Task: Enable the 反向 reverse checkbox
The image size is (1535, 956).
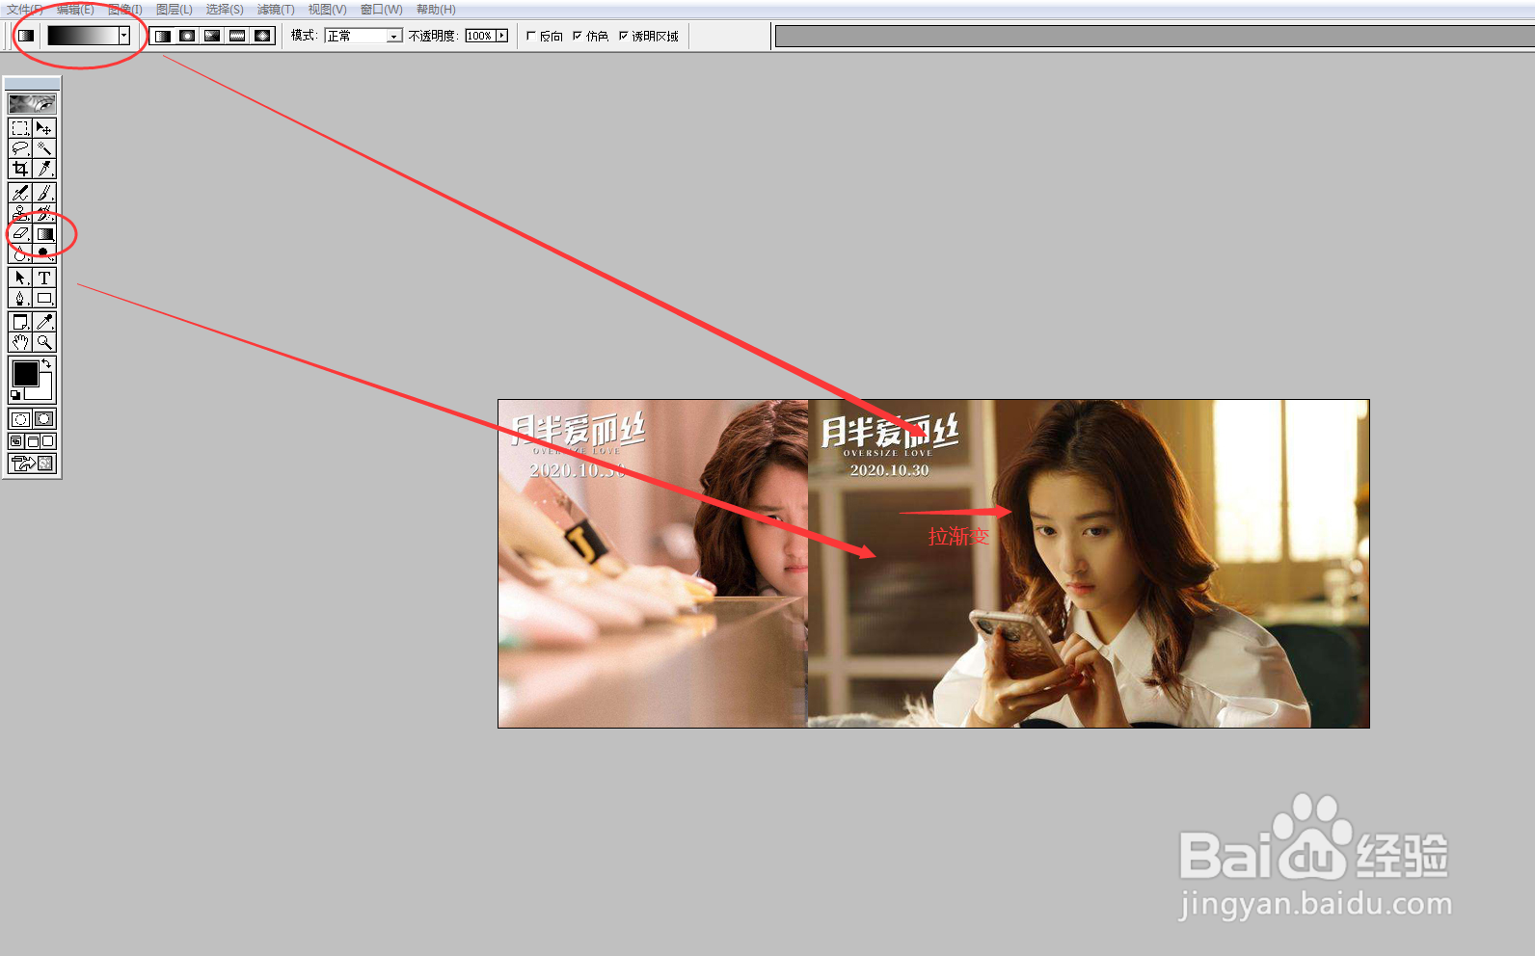Action: [531, 36]
